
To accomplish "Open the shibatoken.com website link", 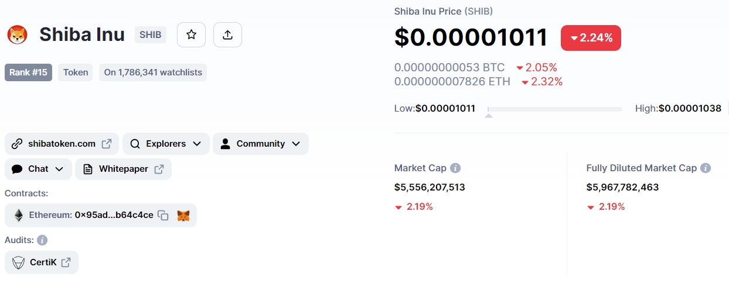I will (62, 144).
